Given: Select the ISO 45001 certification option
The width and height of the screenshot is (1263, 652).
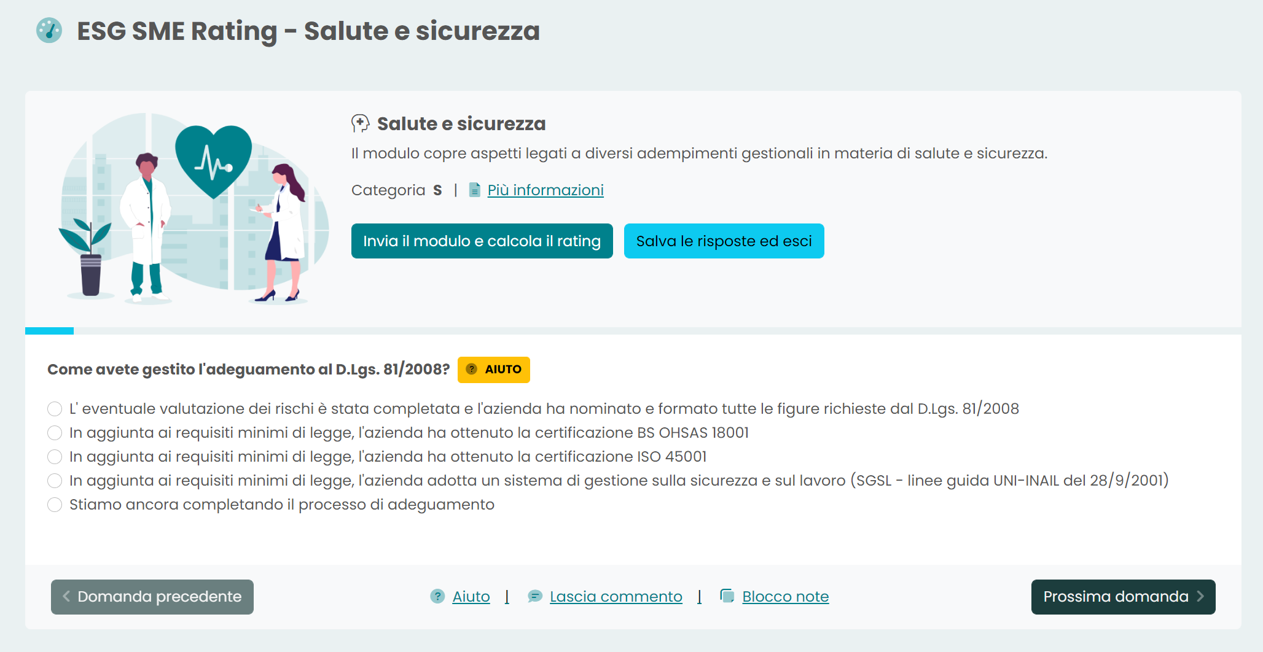Looking at the screenshot, I should 55,457.
